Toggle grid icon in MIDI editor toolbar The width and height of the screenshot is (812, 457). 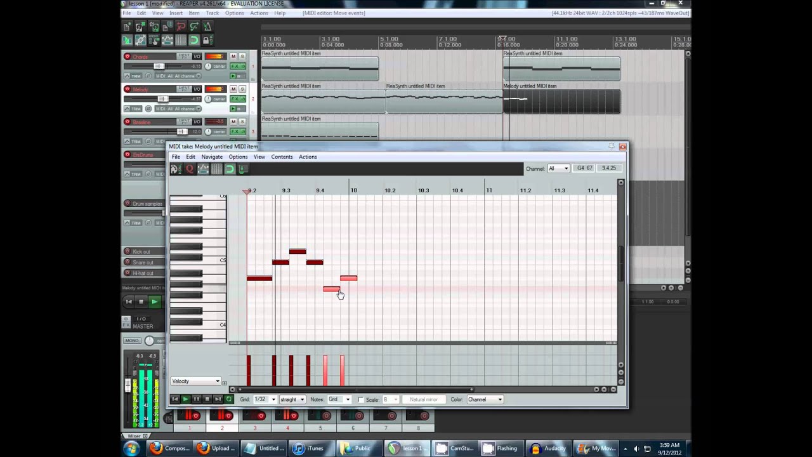click(x=217, y=169)
